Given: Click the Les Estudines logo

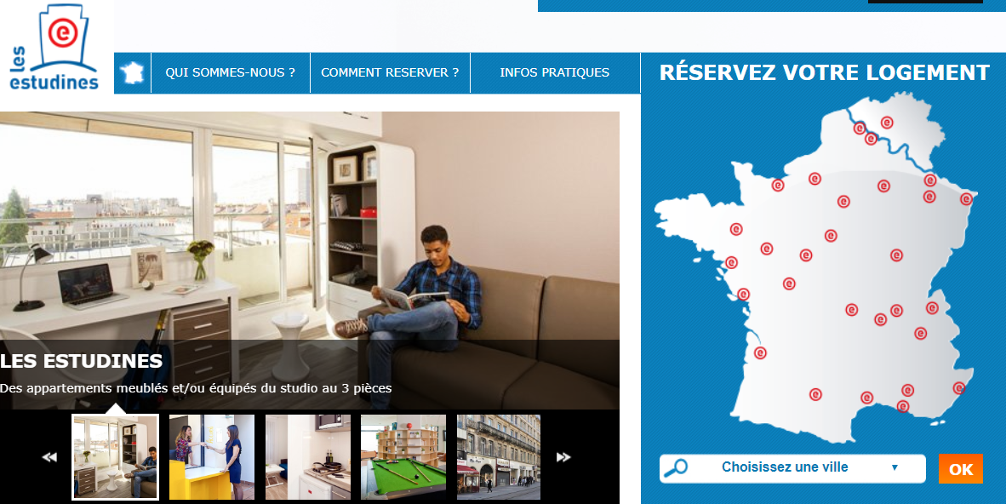Looking at the screenshot, I should coord(54,48).
